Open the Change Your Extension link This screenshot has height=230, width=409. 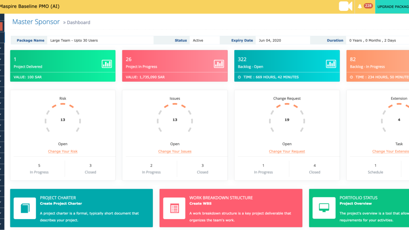pyautogui.click(x=390, y=151)
